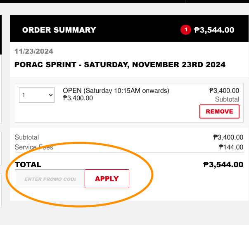Open the ticket quantity dropdown
Image resolution: width=249 pixels, height=225 pixels.
[x=37, y=95]
